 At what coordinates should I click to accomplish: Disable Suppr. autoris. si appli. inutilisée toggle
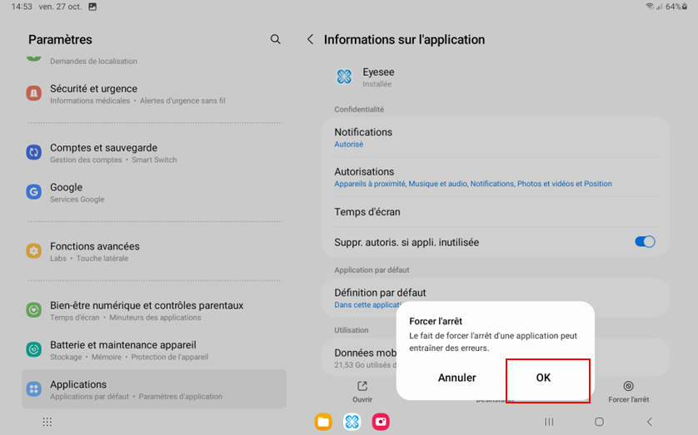(644, 242)
